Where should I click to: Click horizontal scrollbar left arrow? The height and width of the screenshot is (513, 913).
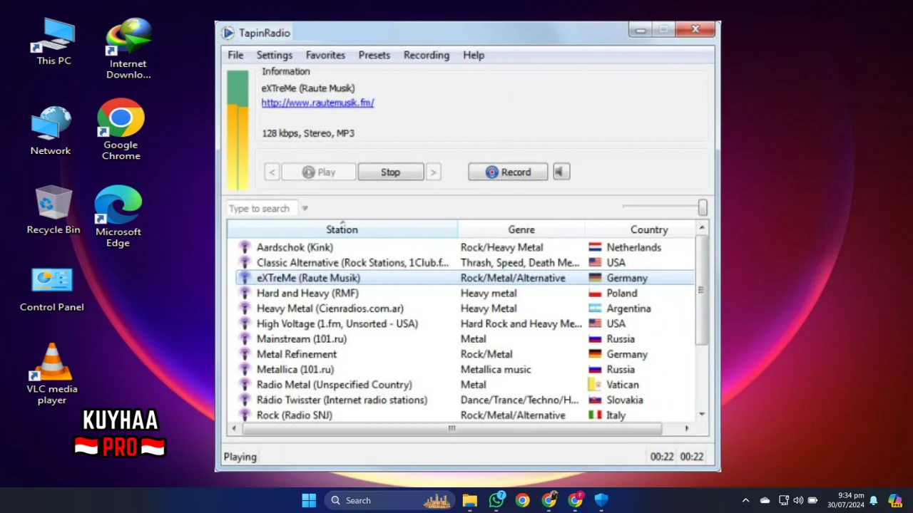[x=235, y=428]
